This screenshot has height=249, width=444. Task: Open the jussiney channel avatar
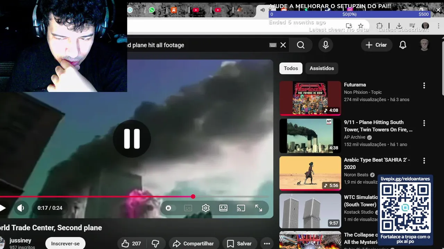click(2, 243)
